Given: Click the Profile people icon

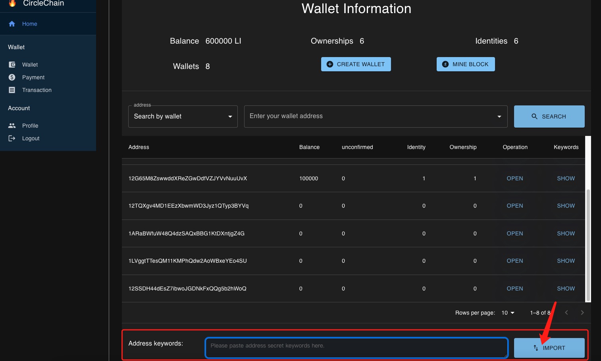Looking at the screenshot, I should click(x=12, y=126).
